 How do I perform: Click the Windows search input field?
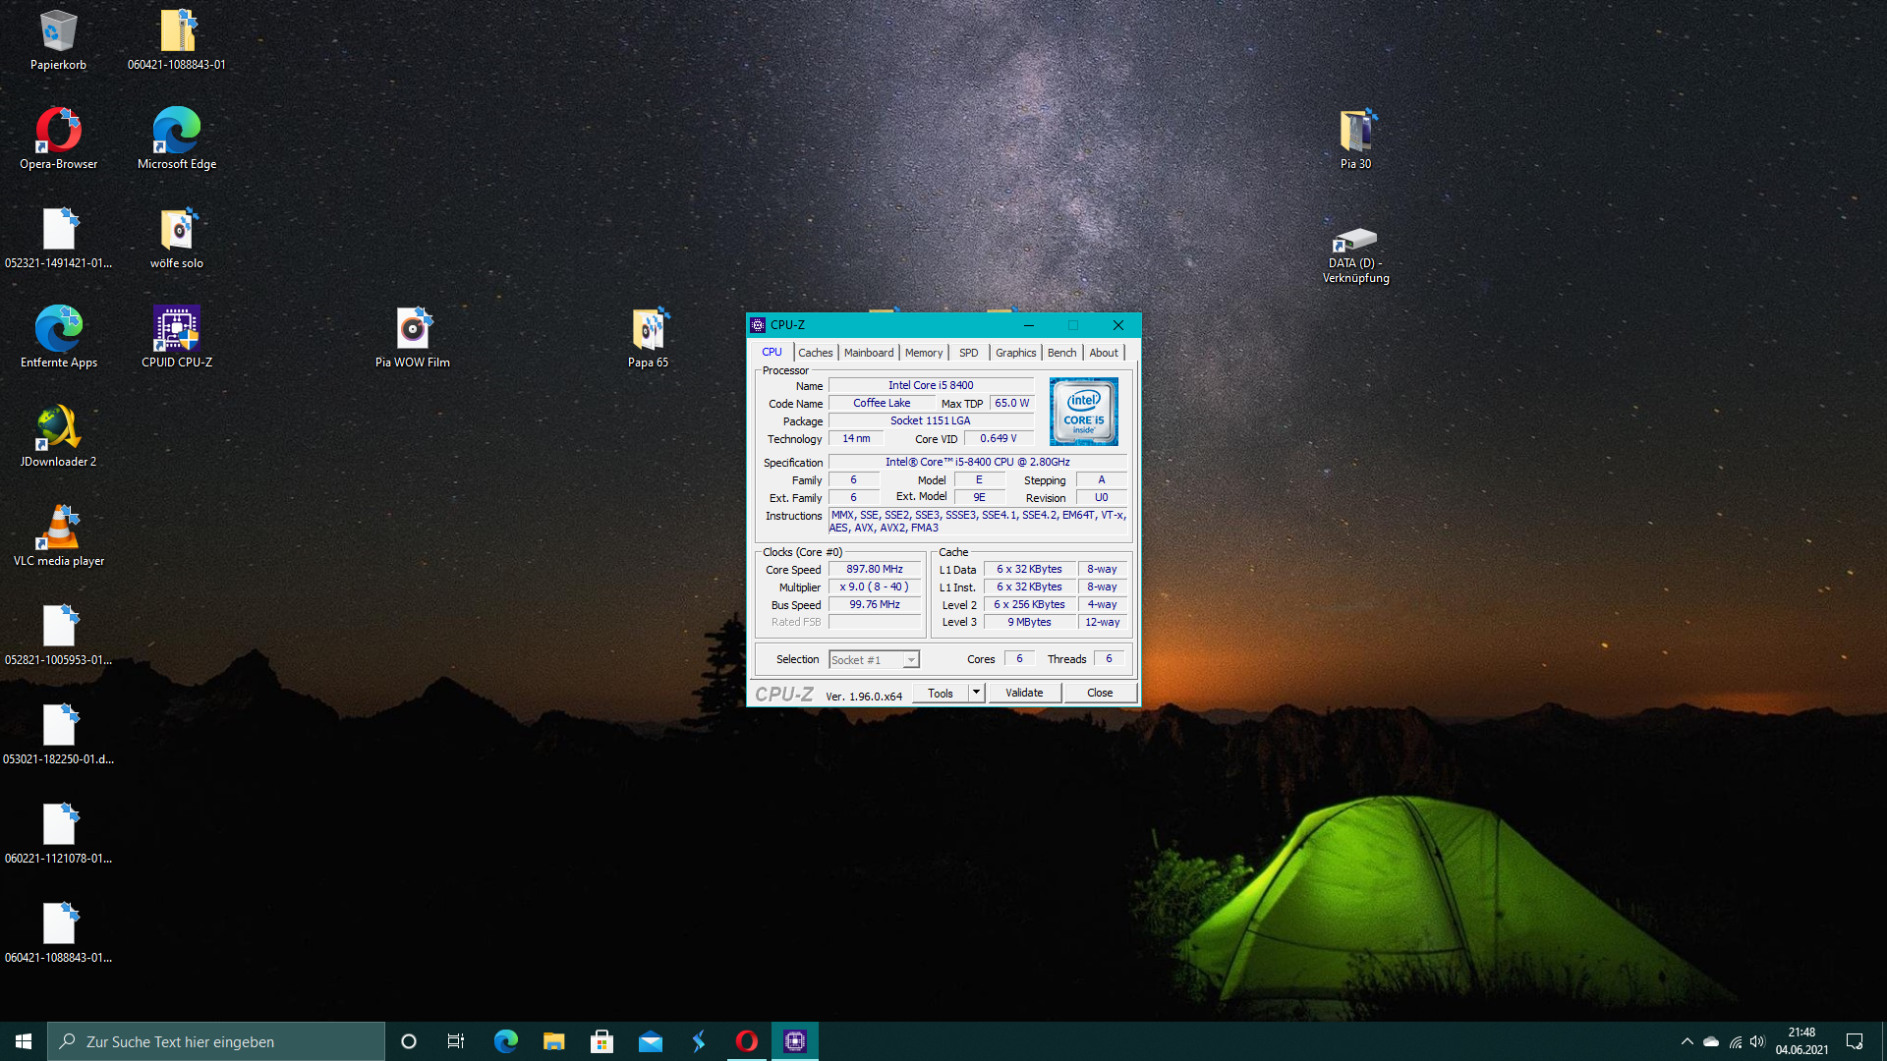216,1040
